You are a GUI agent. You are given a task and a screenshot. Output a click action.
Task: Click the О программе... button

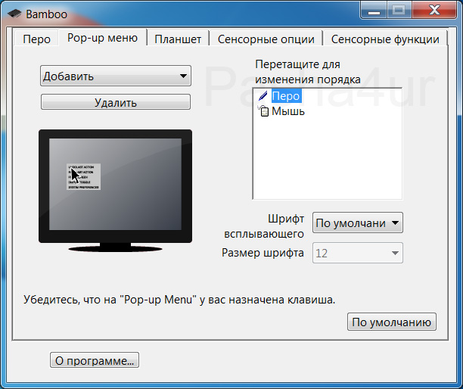tap(95, 360)
